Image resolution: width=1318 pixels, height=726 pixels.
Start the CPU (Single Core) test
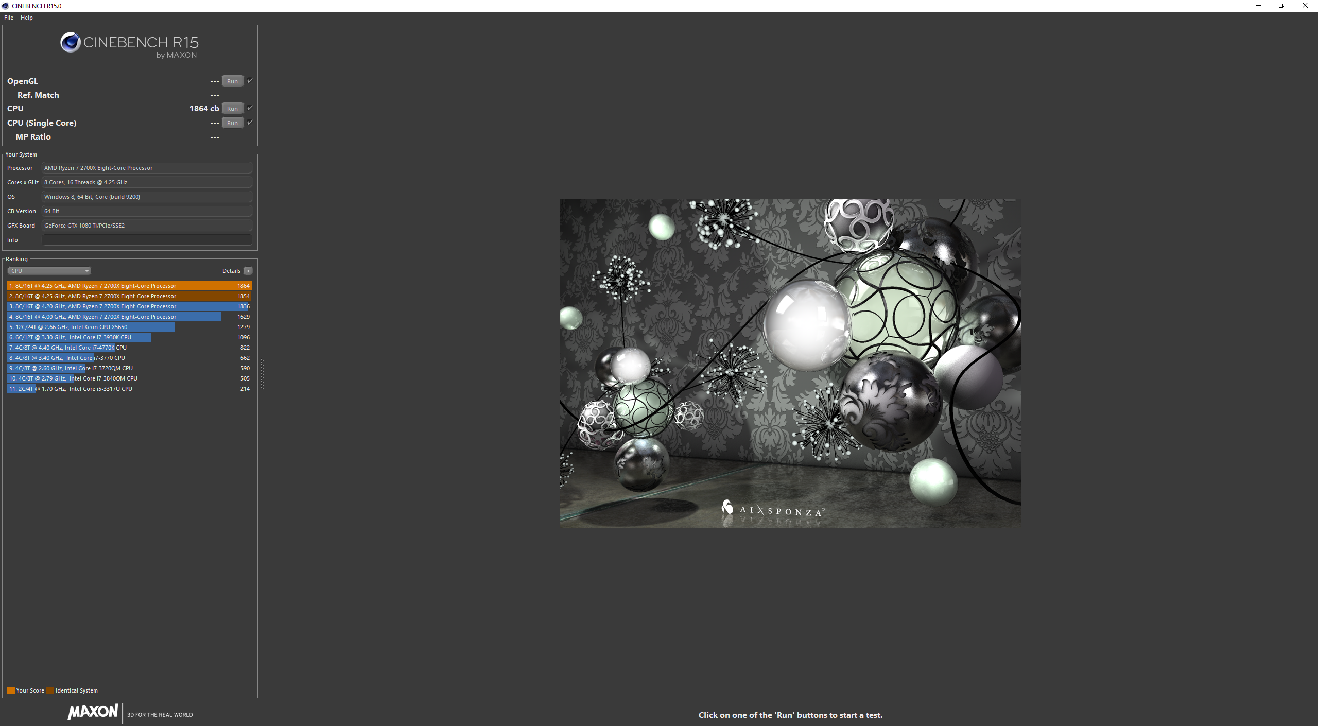pyautogui.click(x=232, y=123)
